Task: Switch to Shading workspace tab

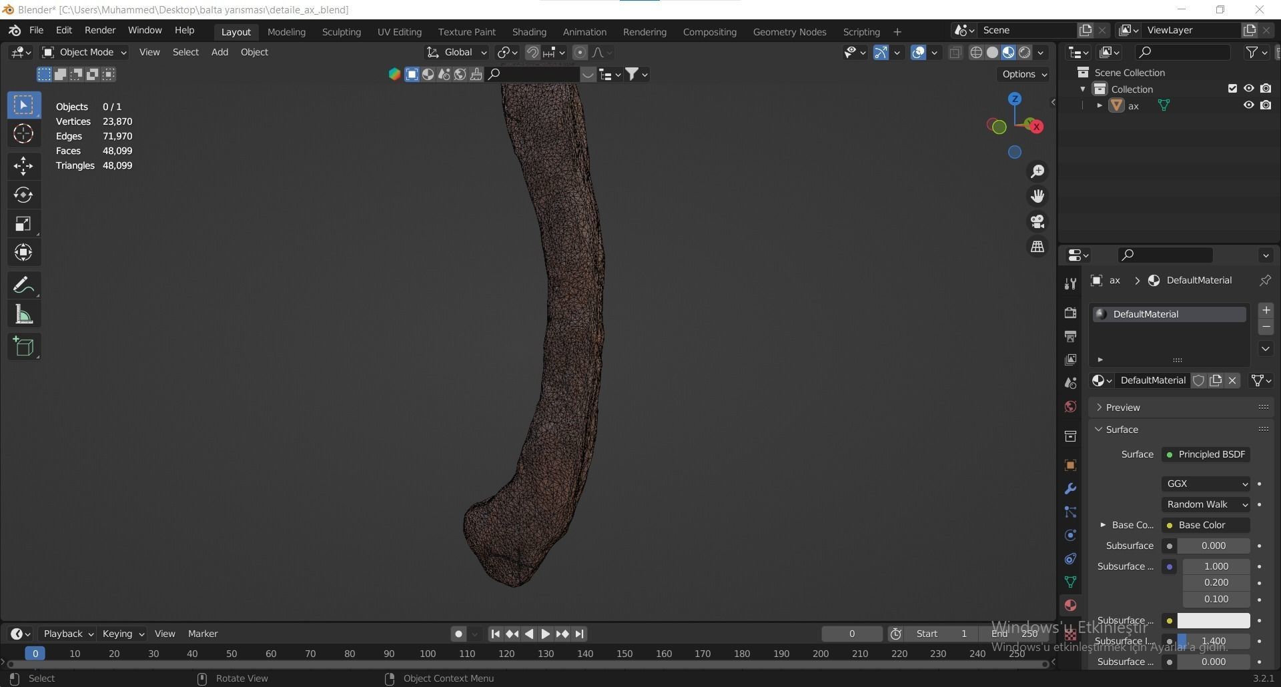Action: (529, 31)
